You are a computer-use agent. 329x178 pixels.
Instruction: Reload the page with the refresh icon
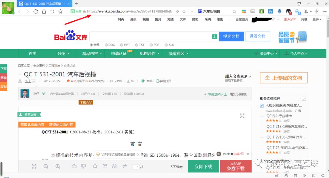36,12
